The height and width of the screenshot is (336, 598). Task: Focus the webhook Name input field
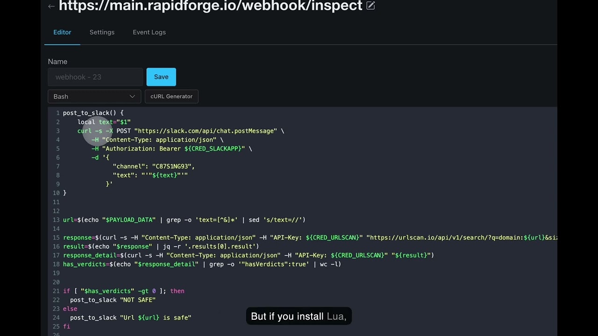[95, 77]
